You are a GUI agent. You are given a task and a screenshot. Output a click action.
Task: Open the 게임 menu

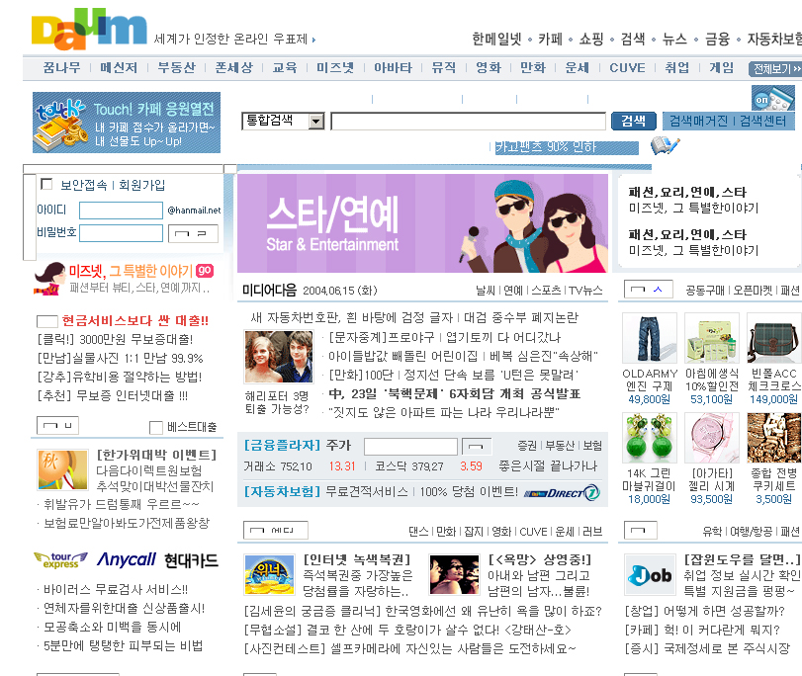click(x=721, y=67)
